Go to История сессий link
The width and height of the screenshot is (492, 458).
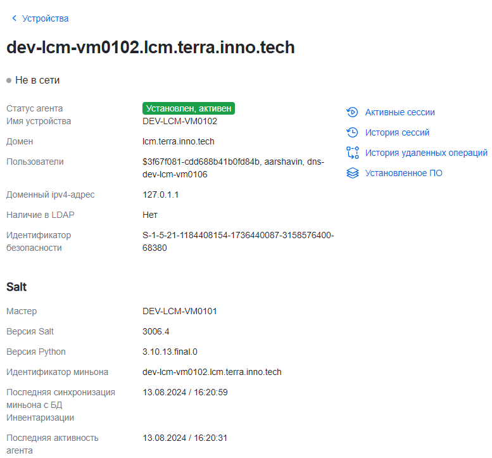[397, 132]
